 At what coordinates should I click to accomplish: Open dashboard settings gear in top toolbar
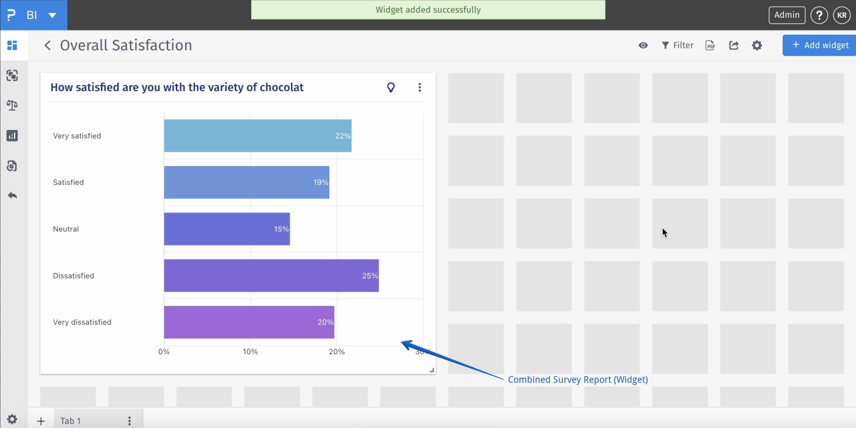[x=757, y=45]
